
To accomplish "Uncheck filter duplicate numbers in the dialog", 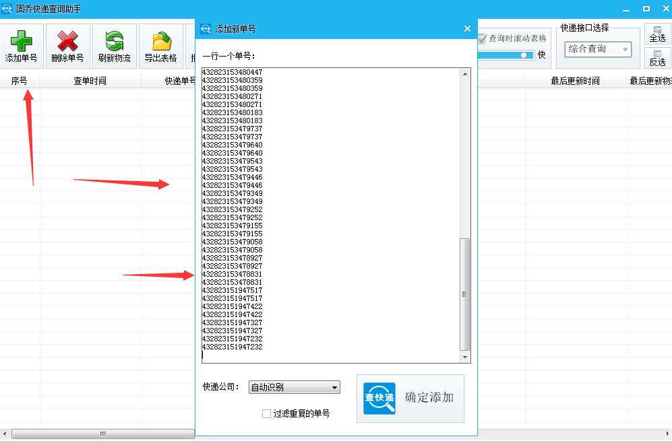I will pyautogui.click(x=266, y=413).
